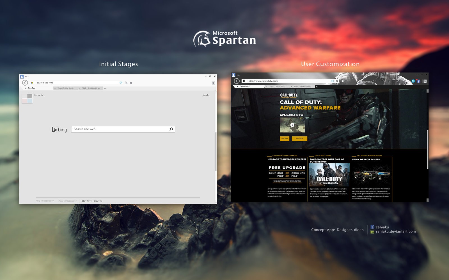Open the Call of Duty Heroes thumbnail

[329, 175]
